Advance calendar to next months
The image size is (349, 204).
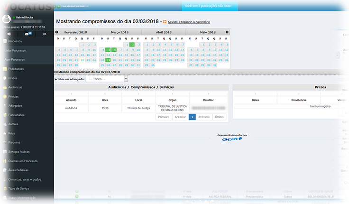227,32
